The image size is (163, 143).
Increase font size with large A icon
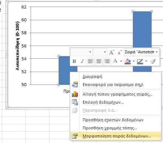(x=112, y=52)
